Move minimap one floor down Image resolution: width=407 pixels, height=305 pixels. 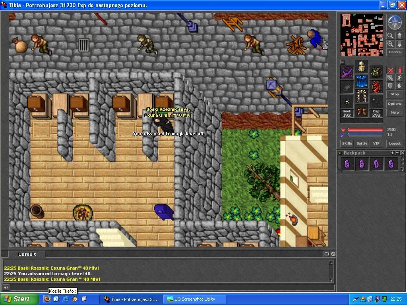click(399, 44)
